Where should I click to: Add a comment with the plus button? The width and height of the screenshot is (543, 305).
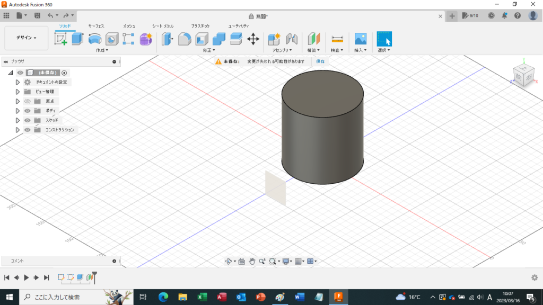[115, 261]
